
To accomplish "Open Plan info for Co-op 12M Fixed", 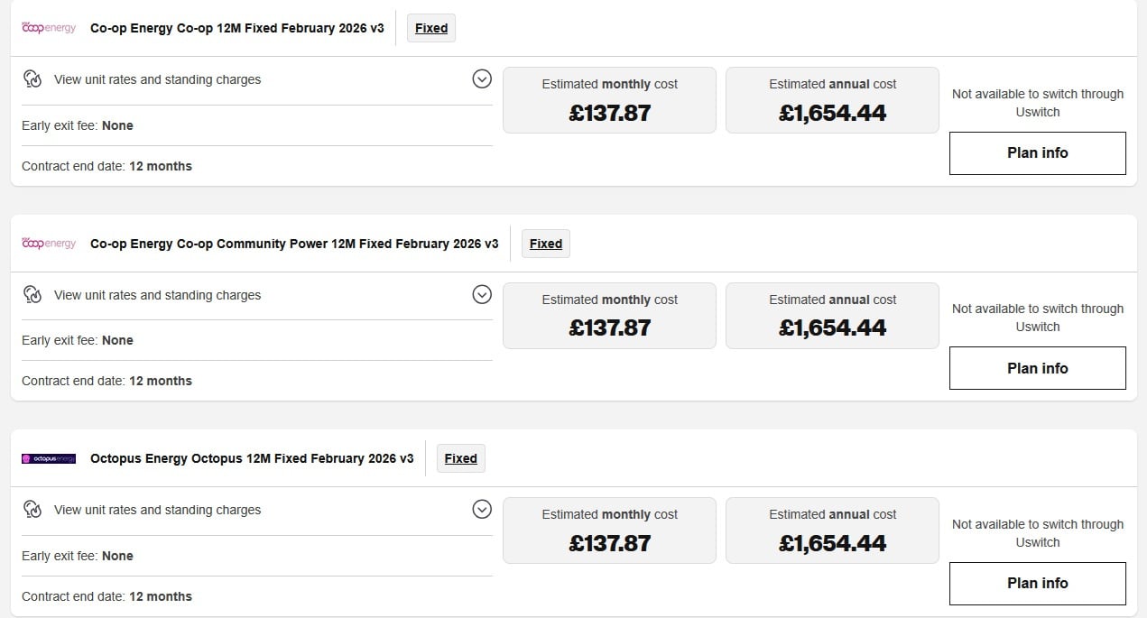I will [1037, 153].
